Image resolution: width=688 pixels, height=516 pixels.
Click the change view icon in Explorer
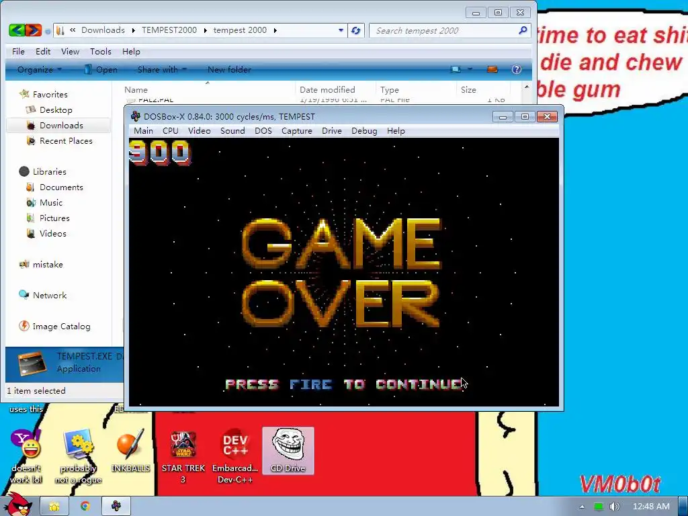click(x=456, y=69)
